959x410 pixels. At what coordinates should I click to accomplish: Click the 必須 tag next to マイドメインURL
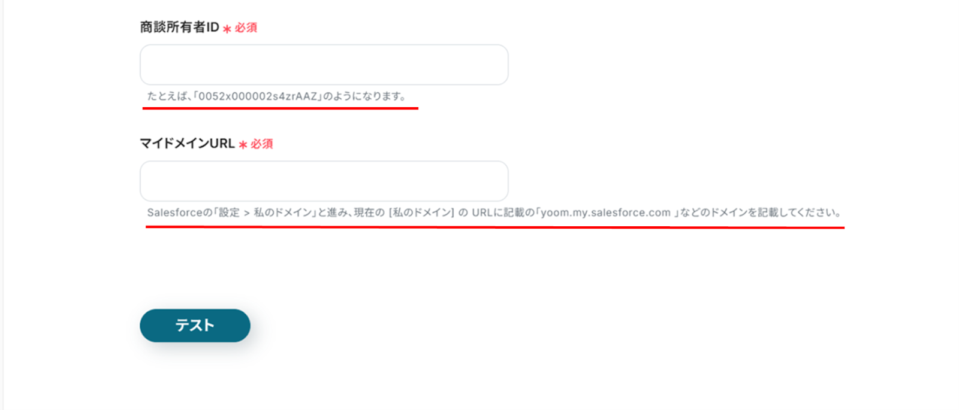(x=262, y=144)
